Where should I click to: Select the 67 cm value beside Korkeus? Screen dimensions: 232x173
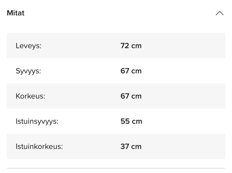(131, 96)
